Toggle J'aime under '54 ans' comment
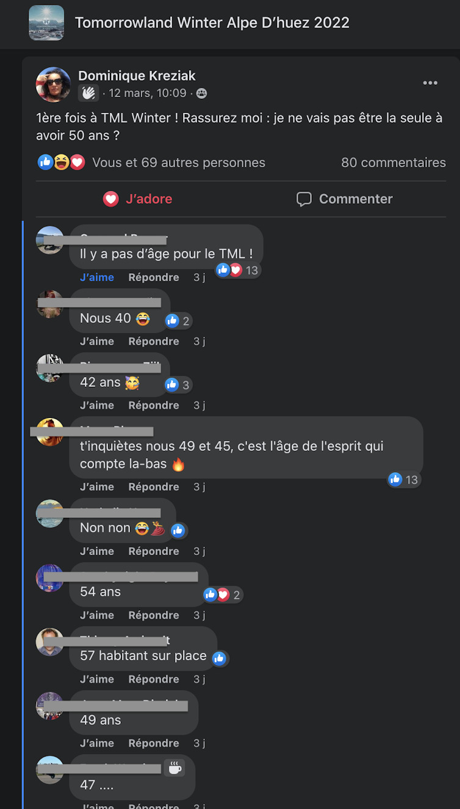Viewport: 460px width, 809px height. click(97, 615)
